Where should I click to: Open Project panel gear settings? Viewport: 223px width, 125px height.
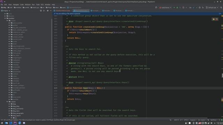point(48,11)
